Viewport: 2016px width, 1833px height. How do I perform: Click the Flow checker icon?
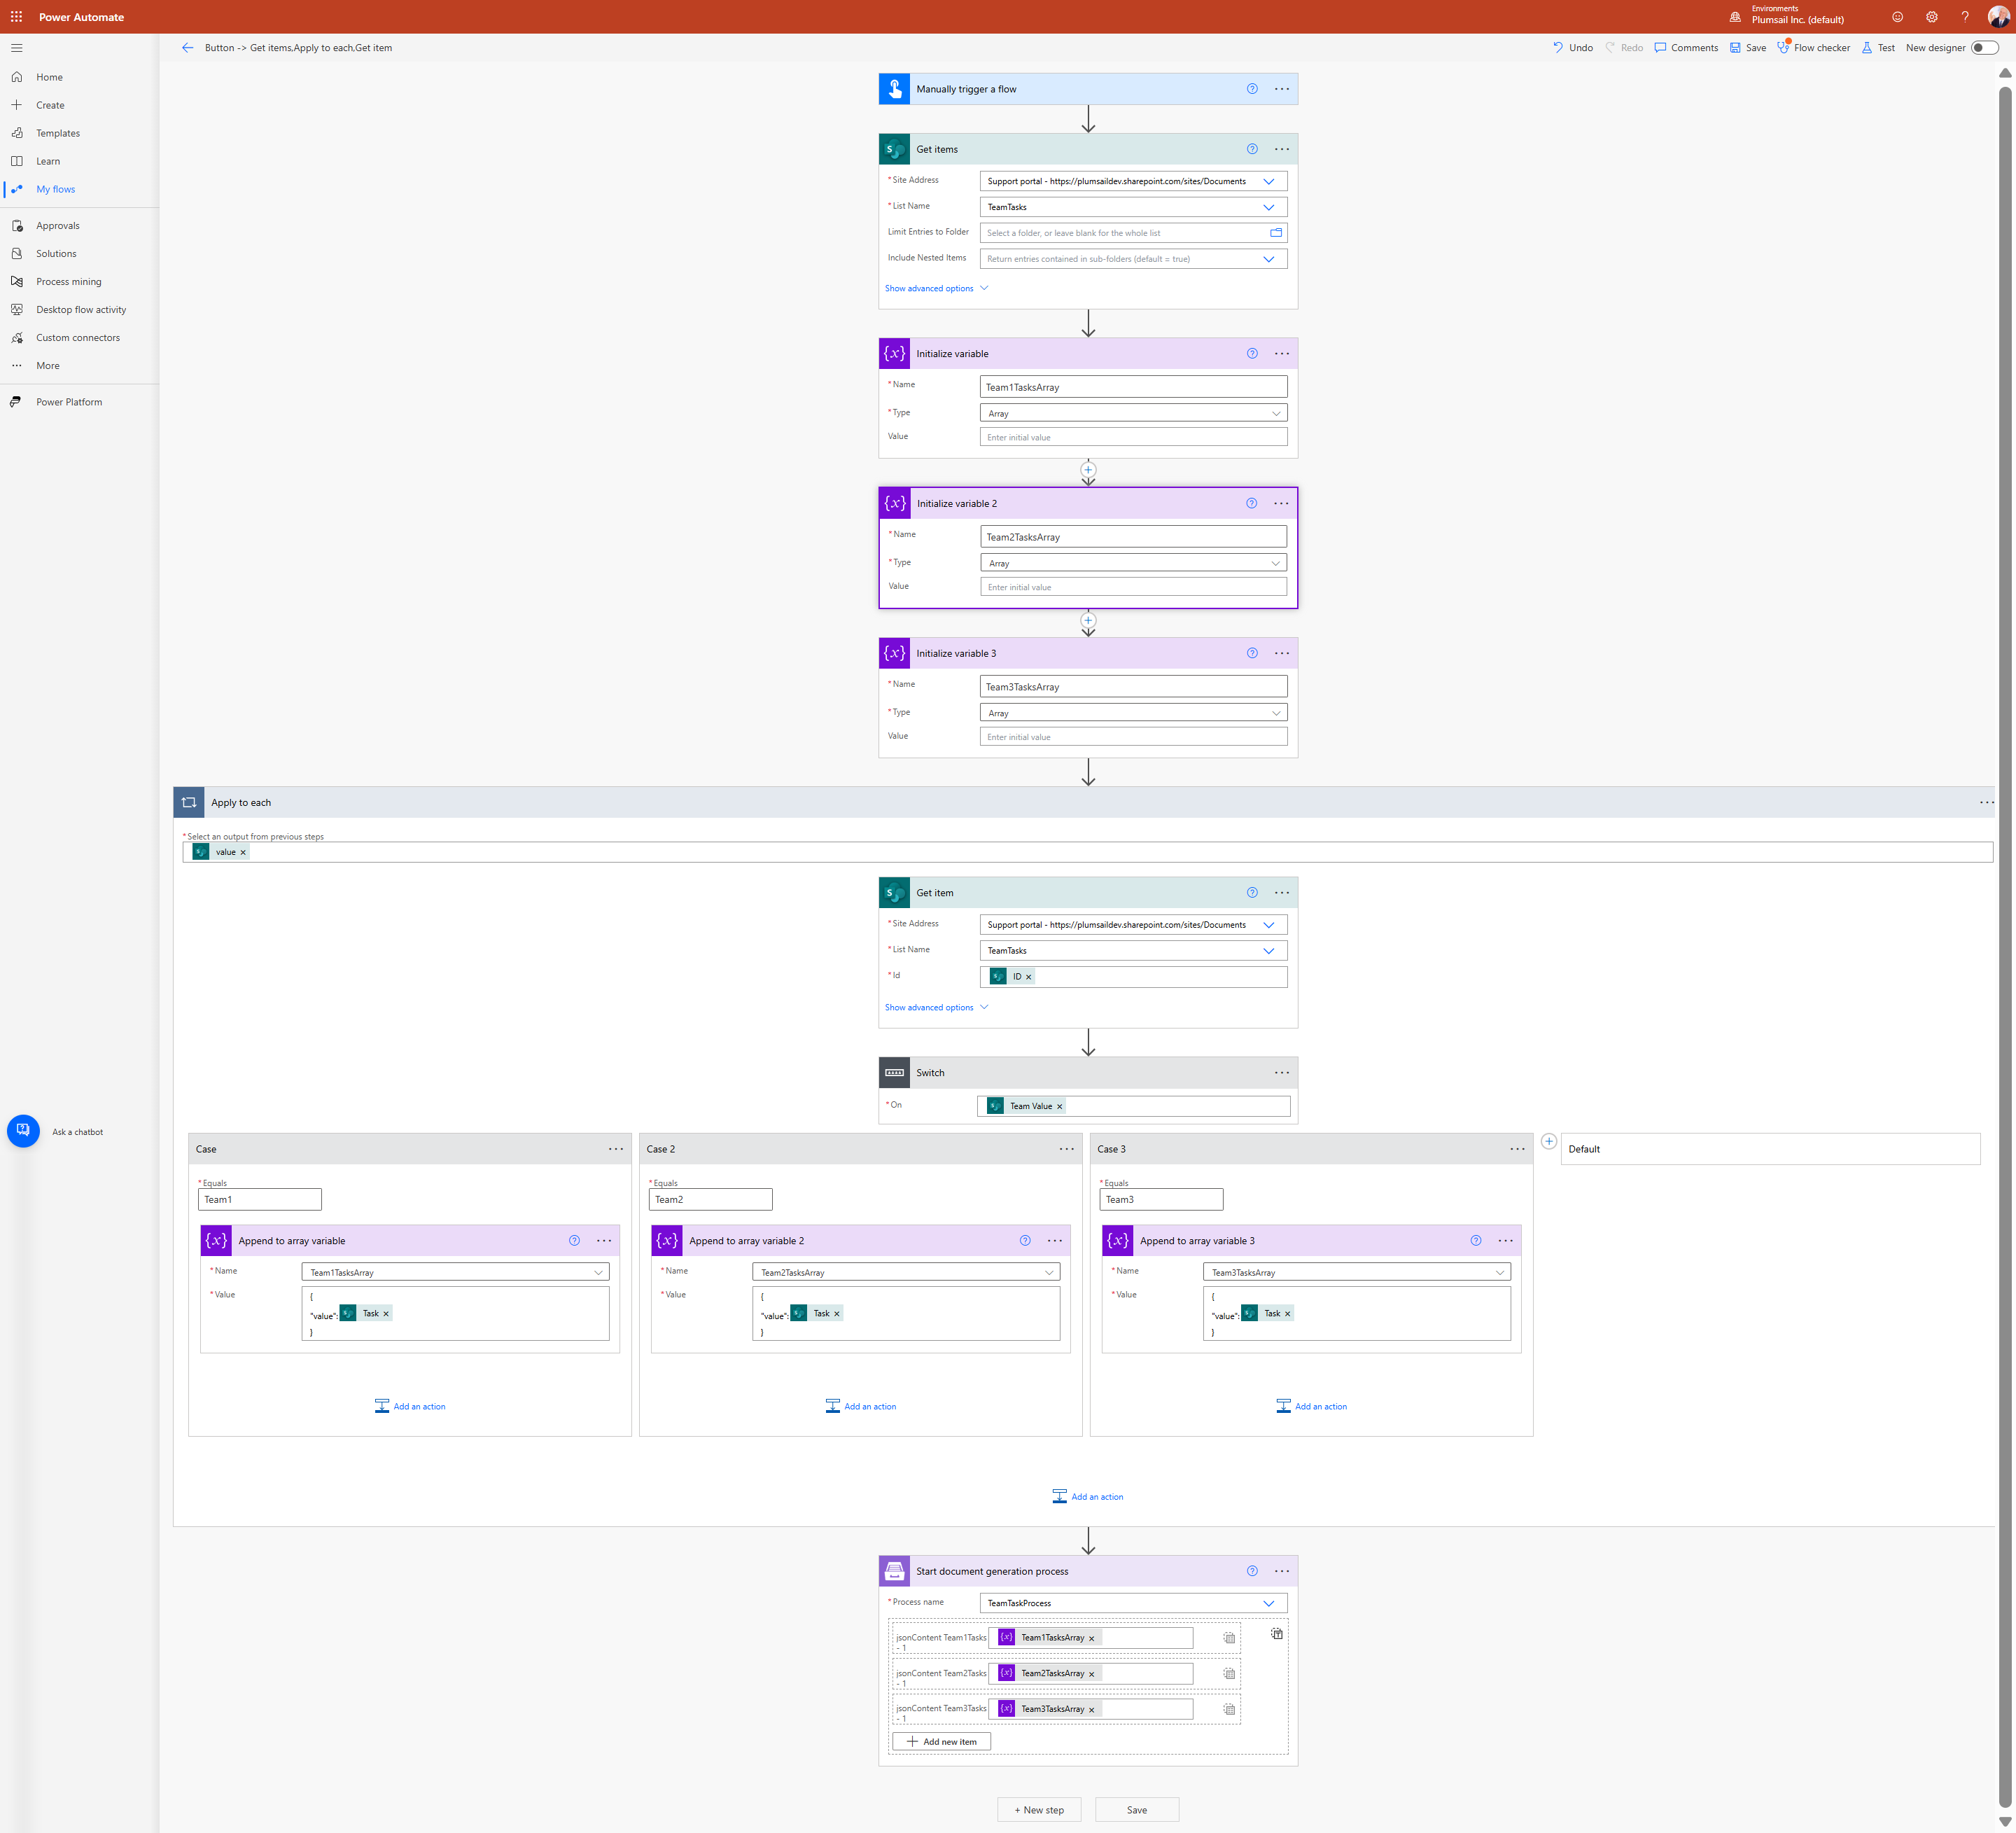point(1783,47)
